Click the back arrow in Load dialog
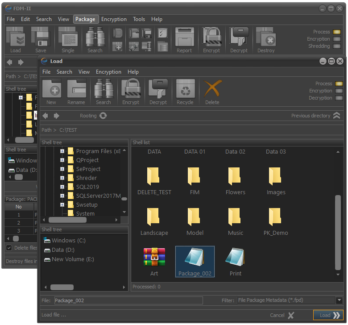The width and height of the screenshot is (348, 325). pyautogui.click(x=45, y=116)
